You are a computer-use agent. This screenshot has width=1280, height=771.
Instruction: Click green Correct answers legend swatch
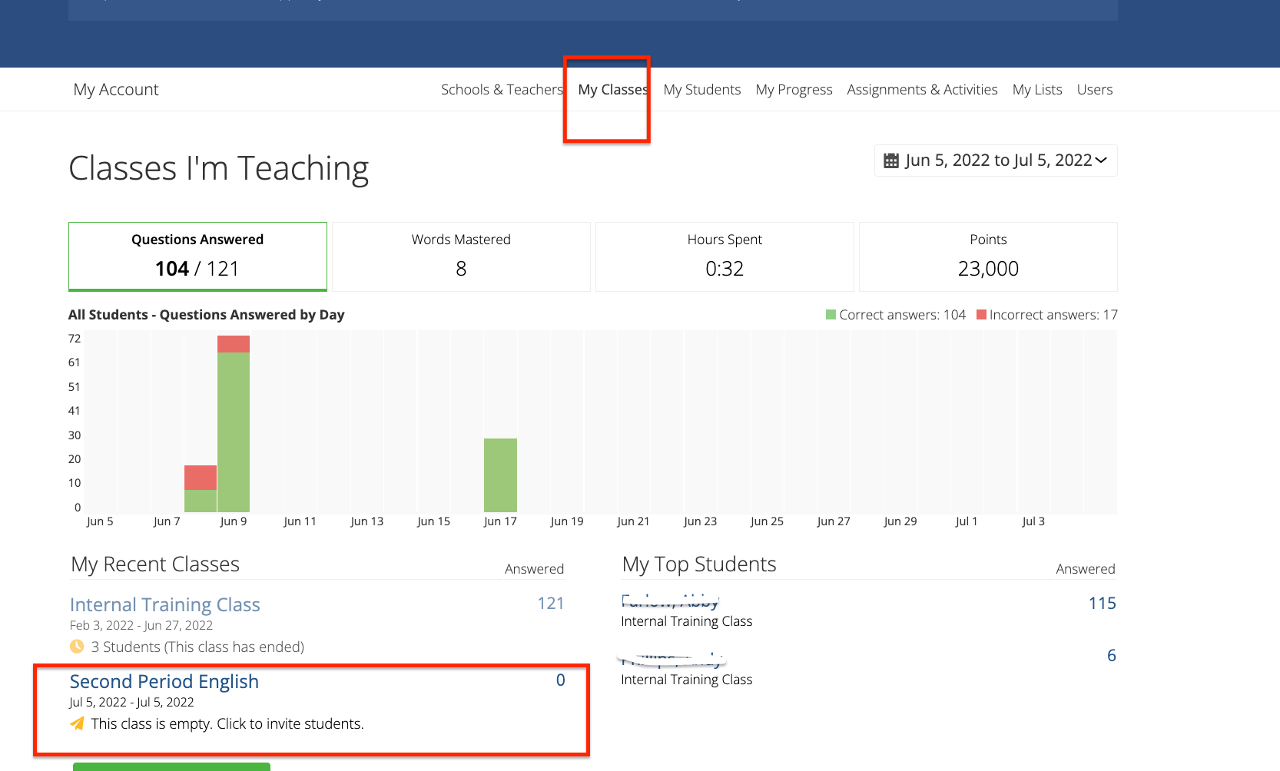click(830, 315)
